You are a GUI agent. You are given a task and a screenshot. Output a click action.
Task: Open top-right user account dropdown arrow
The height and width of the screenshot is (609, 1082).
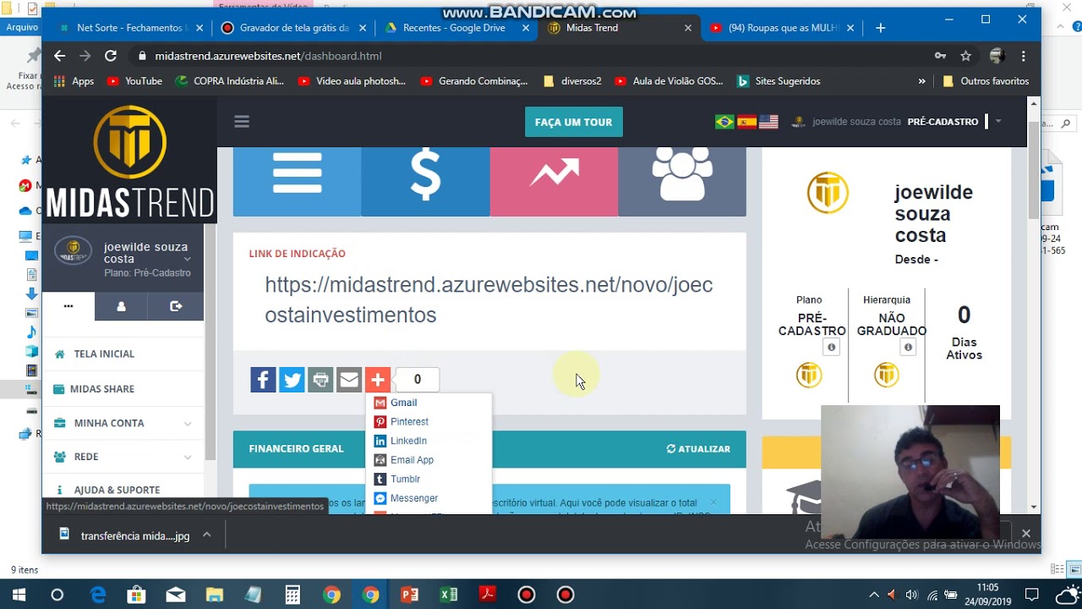pos(997,122)
